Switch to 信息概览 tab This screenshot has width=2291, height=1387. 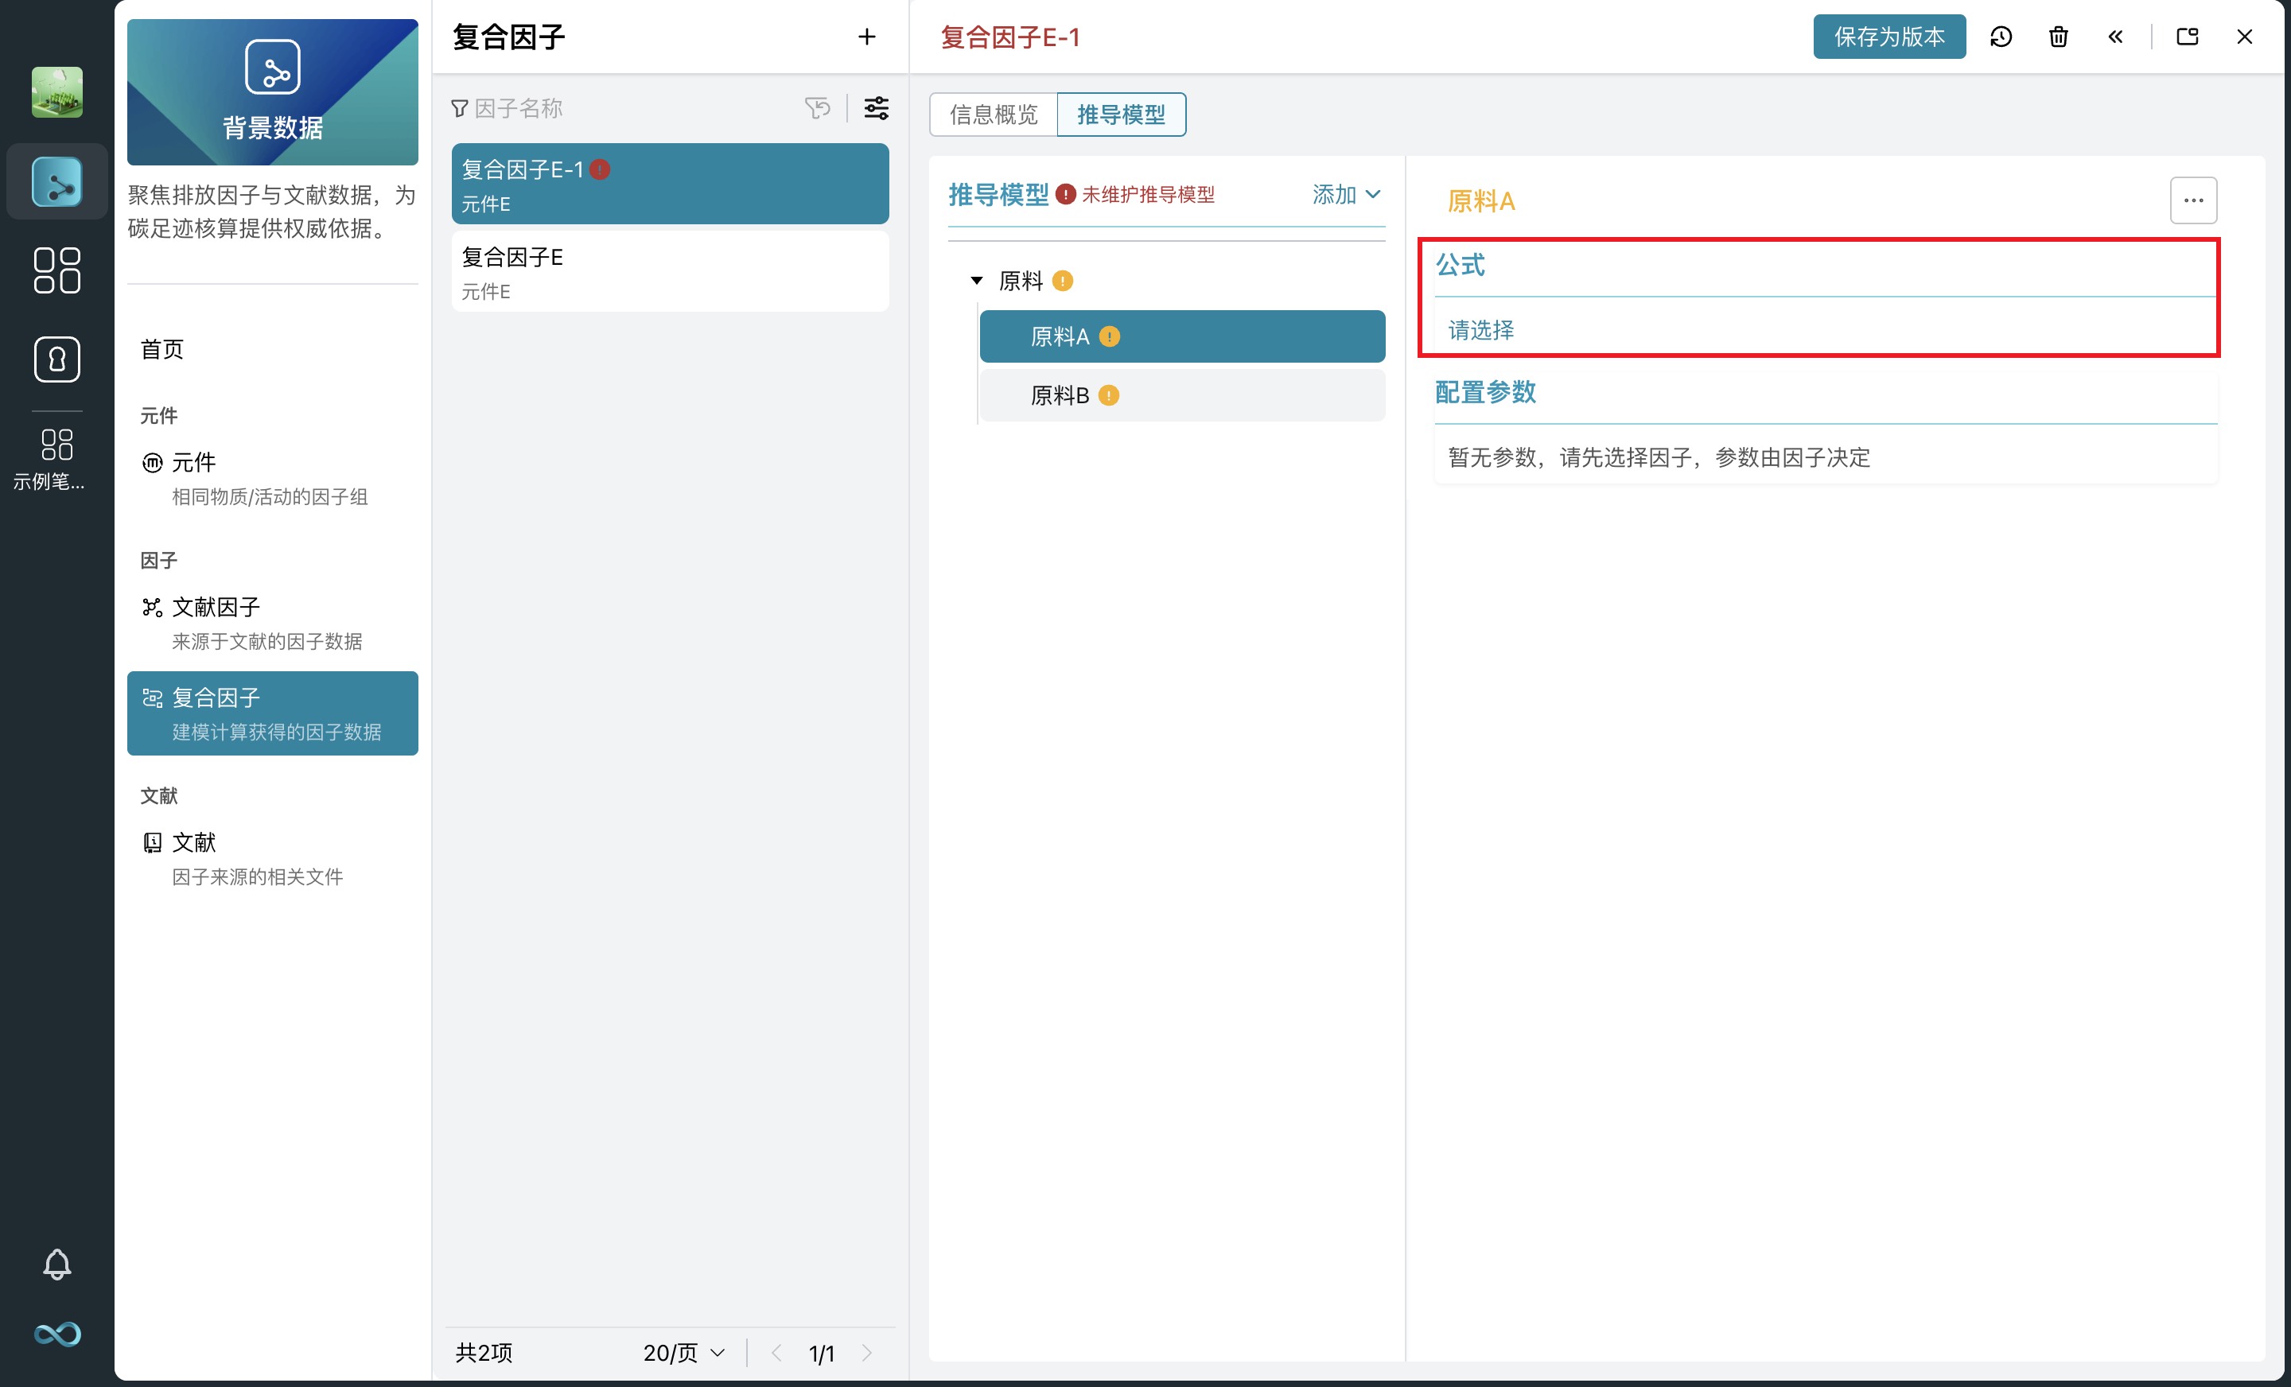tap(993, 115)
